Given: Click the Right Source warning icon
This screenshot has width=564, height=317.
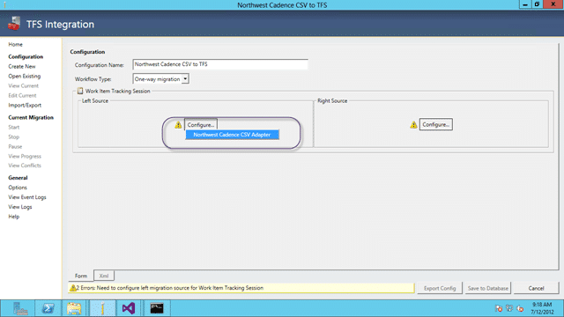Looking at the screenshot, I should pyautogui.click(x=413, y=125).
